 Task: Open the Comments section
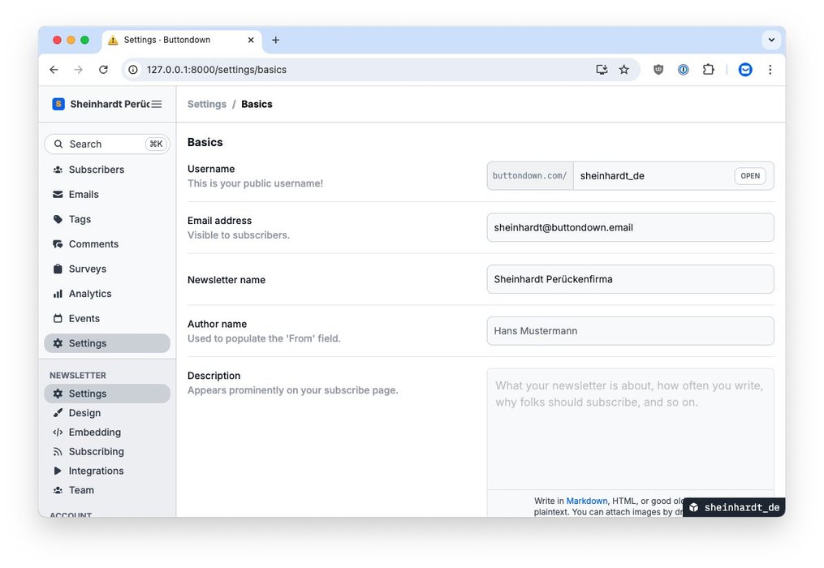click(x=93, y=244)
